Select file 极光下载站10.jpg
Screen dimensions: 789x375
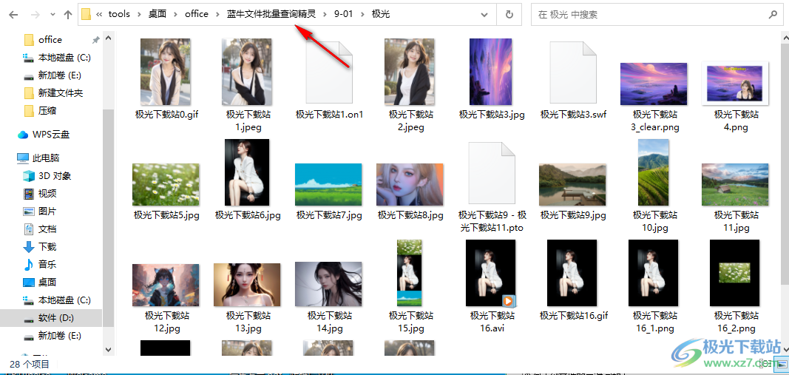[x=654, y=186]
